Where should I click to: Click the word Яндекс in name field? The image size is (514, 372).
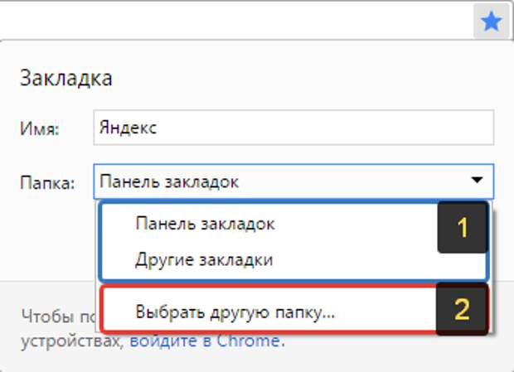[x=127, y=129]
